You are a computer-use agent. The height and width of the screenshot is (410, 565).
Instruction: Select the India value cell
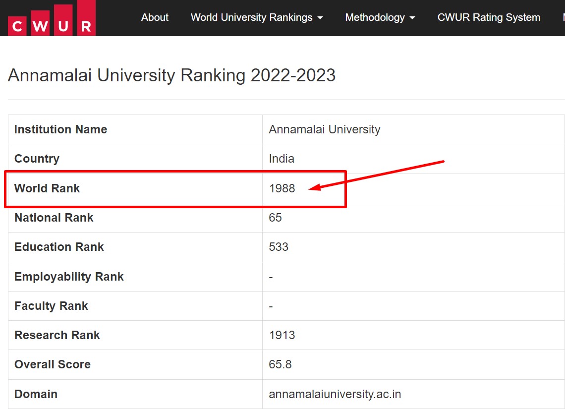(x=413, y=159)
